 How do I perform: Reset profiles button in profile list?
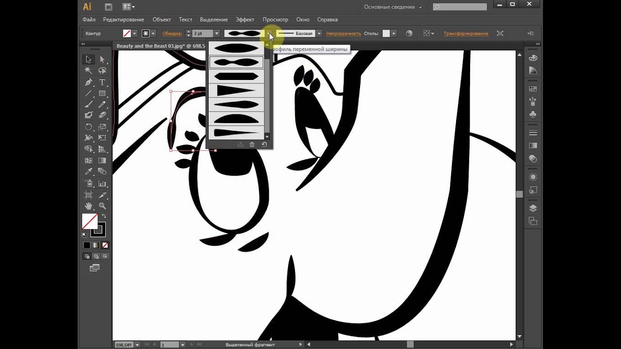(264, 144)
